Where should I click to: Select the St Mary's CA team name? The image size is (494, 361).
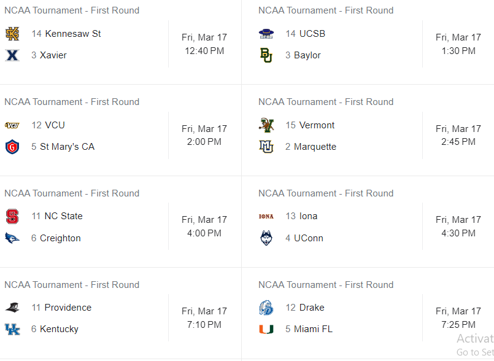point(68,147)
